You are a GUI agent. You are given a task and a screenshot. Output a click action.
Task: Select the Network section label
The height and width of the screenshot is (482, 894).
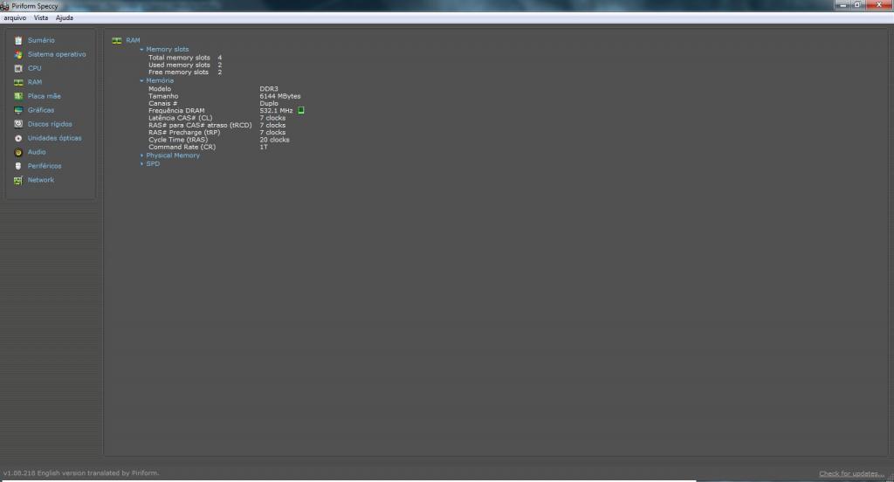coord(41,180)
